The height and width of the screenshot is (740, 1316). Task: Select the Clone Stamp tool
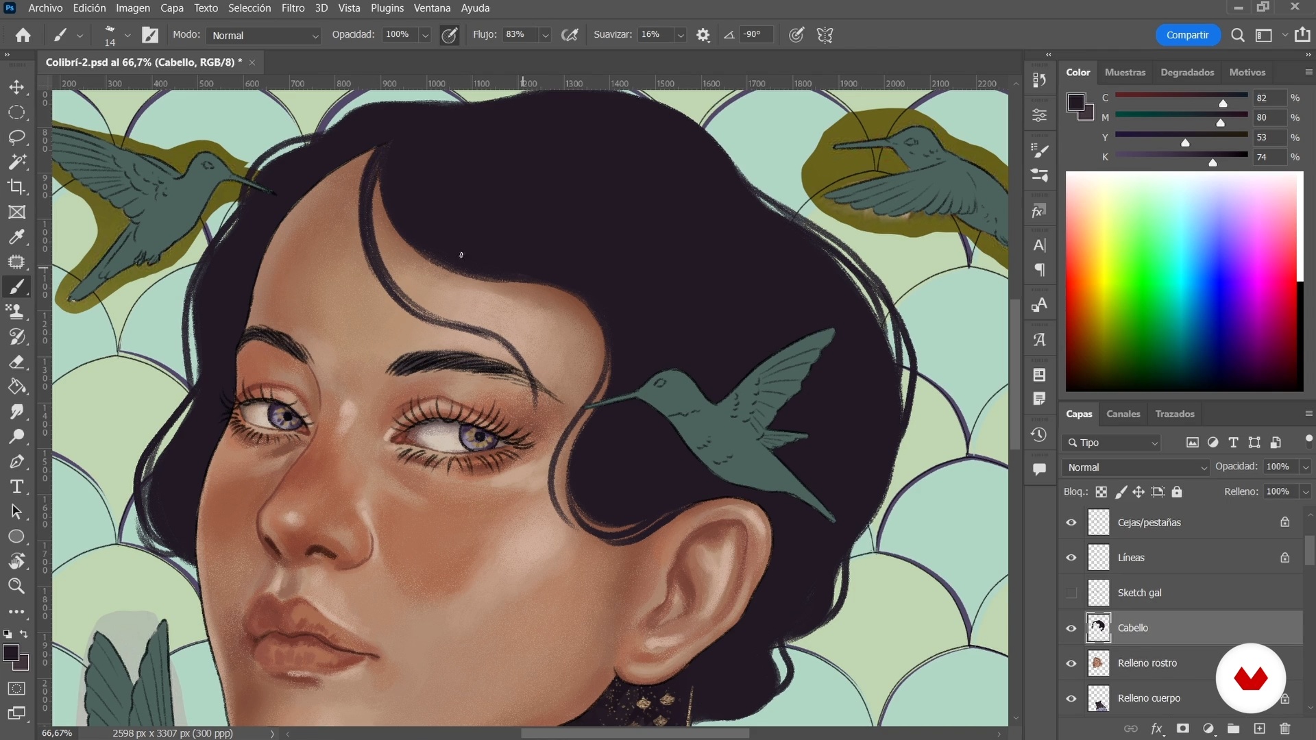16,312
